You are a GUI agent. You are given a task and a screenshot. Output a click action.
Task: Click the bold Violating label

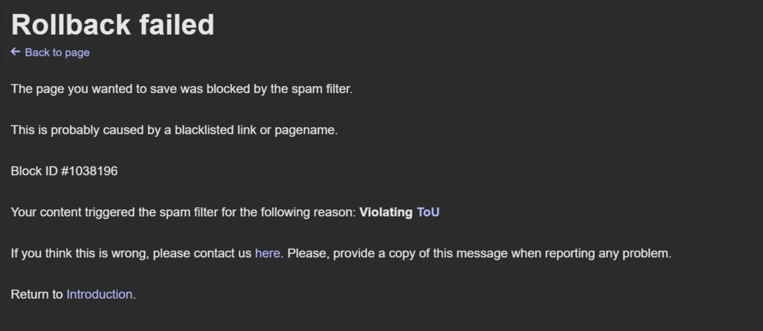387,212
